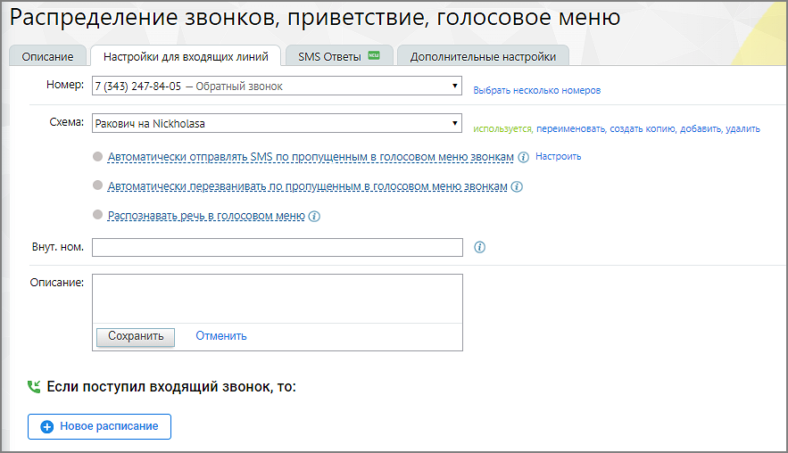Select Настройки для входящих линий tab
The width and height of the screenshot is (788, 453).
pyautogui.click(x=186, y=56)
